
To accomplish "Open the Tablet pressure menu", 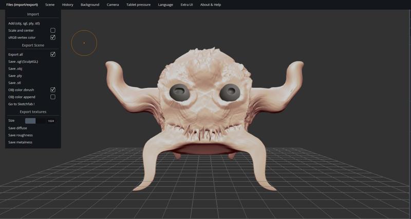I will tap(138, 5).
